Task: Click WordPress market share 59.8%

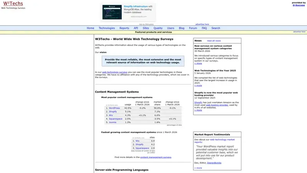Action: 157,108
